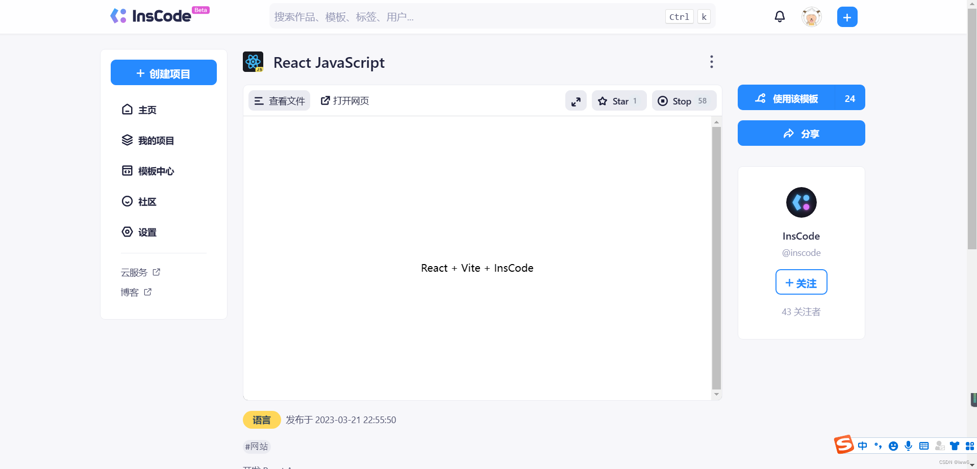Open the 查看文件 file view
Image resolution: width=977 pixels, height=469 pixels.
click(x=279, y=101)
